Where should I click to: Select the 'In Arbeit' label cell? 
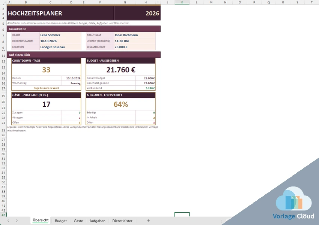[x=111, y=118]
